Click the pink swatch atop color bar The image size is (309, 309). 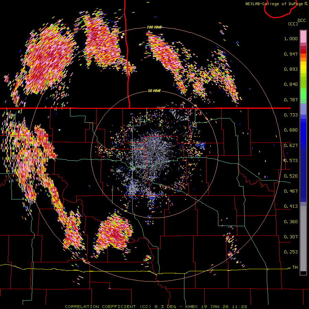(303, 36)
